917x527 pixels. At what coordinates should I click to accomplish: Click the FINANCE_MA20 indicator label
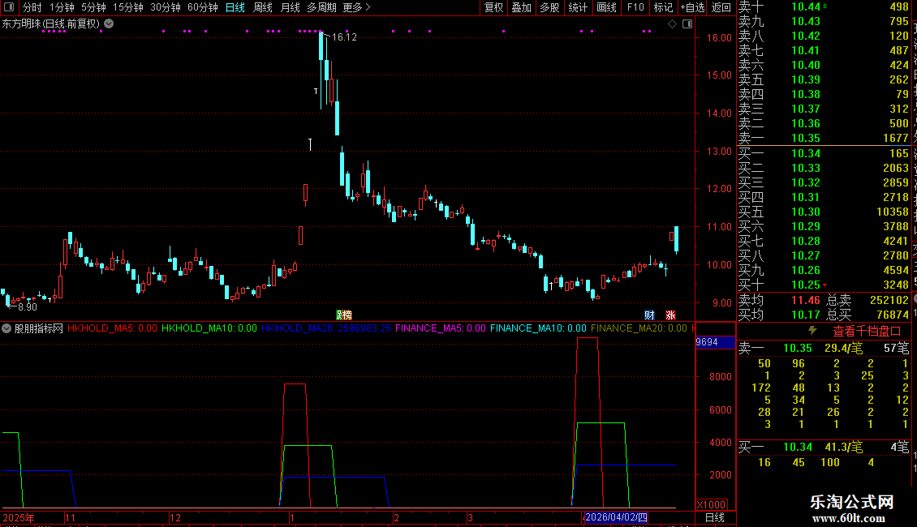(639, 328)
